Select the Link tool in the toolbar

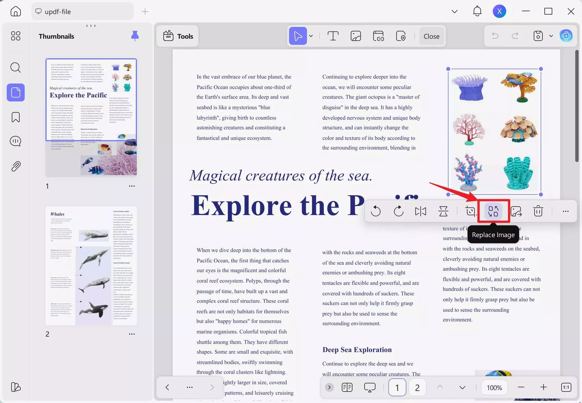click(378, 36)
